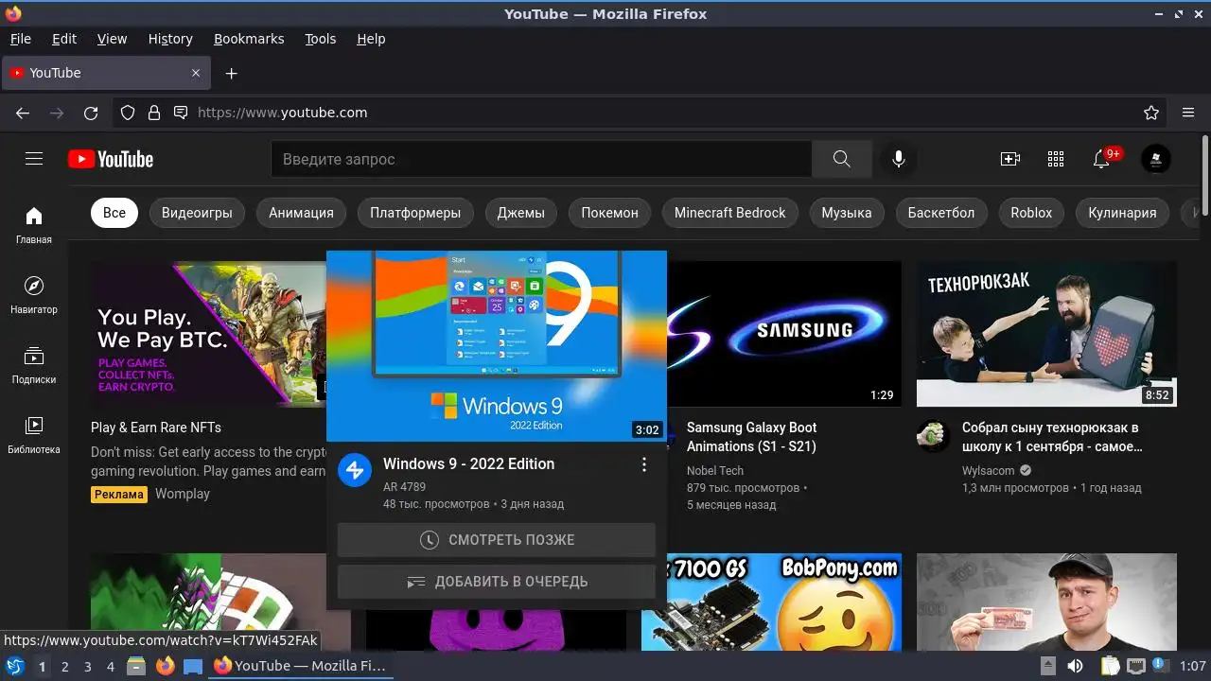The image size is (1211, 681).
Task: Go back with Firefox back arrow
Action: pyautogui.click(x=23, y=113)
